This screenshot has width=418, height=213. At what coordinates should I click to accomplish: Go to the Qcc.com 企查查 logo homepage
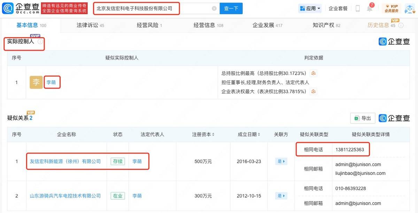click(x=21, y=8)
